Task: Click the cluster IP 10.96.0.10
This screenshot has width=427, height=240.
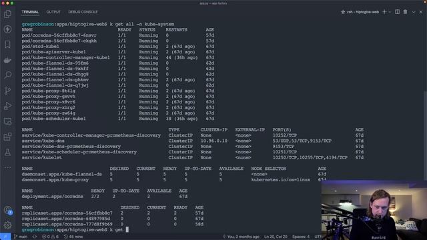Action: point(213,141)
